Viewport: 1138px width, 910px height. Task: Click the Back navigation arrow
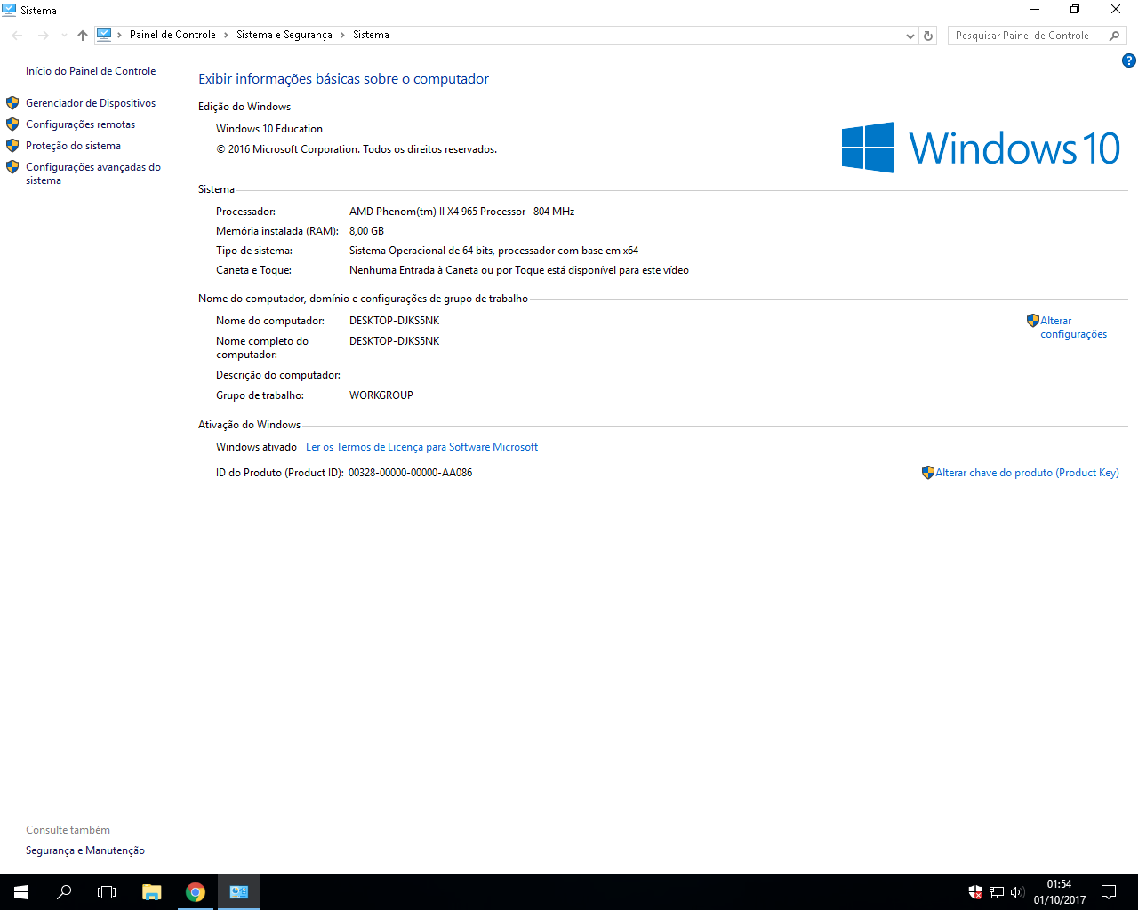[18, 36]
